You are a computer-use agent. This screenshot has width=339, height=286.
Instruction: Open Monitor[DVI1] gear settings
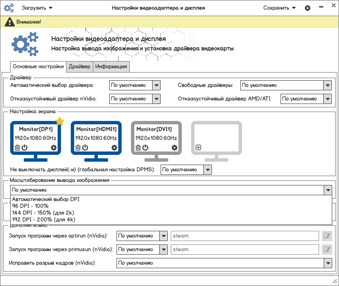click(175, 148)
